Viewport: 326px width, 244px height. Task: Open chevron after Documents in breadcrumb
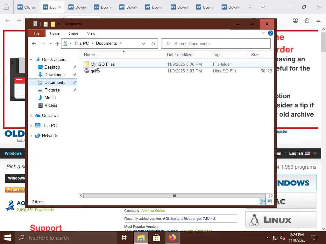coord(121,43)
